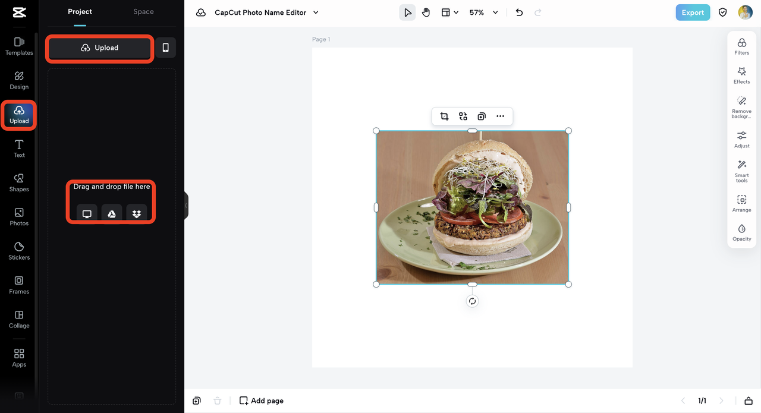Click the 1/1 page indicator

click(x=702, y=401)
